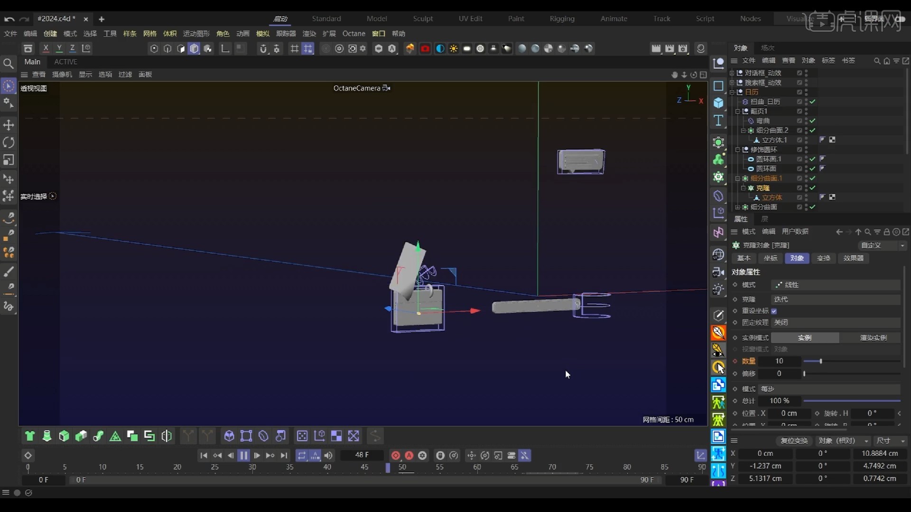This screenshot has width=911, height=512.
Task: Toggle enable checkmark for 扭曲_日历
Action: [x=812, y=102]
